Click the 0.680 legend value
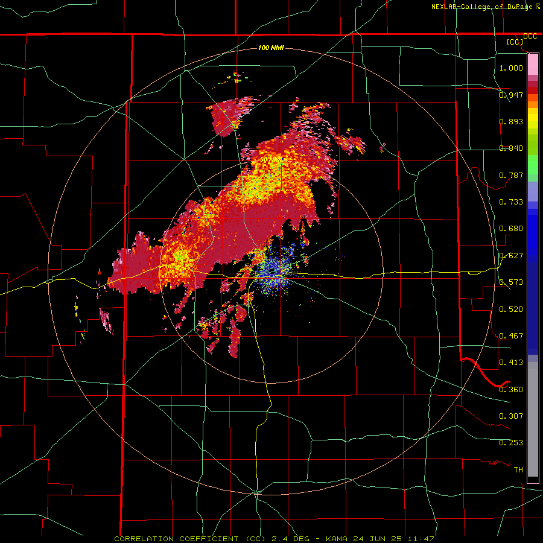The height and width of the screenshot is (543, 543). (511, 229)
